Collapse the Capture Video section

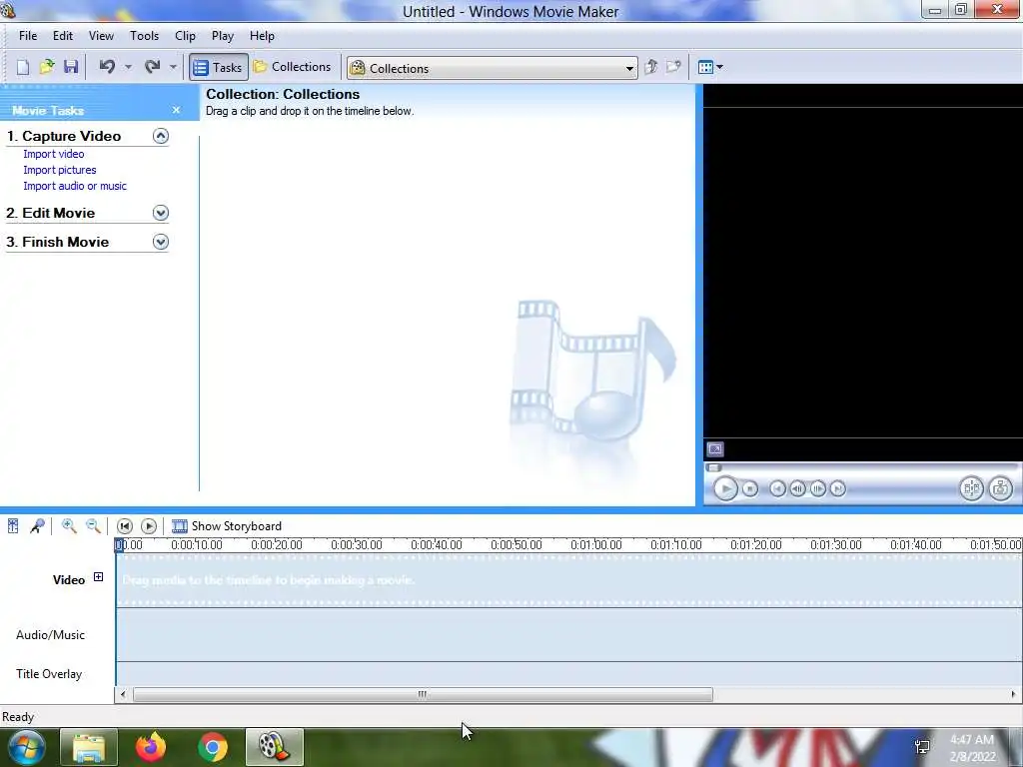click(161, 136)
